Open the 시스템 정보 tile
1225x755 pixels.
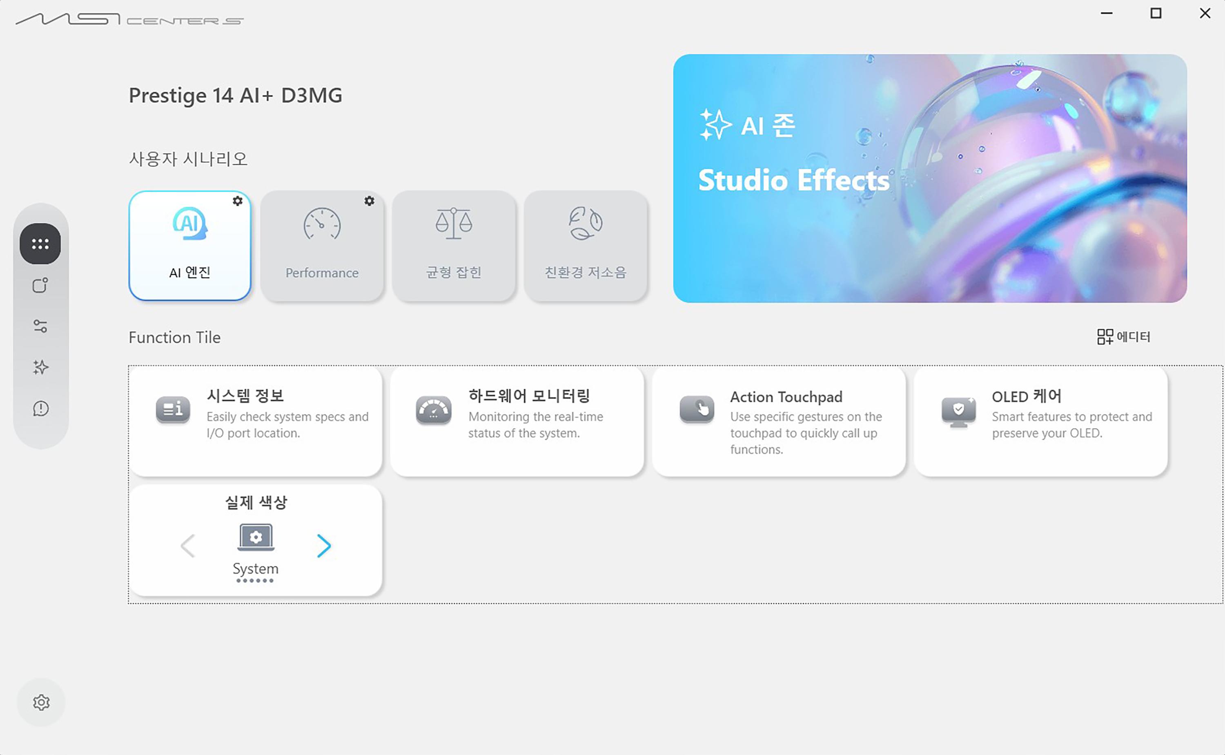pyautogui.click(x=256, y=422)
